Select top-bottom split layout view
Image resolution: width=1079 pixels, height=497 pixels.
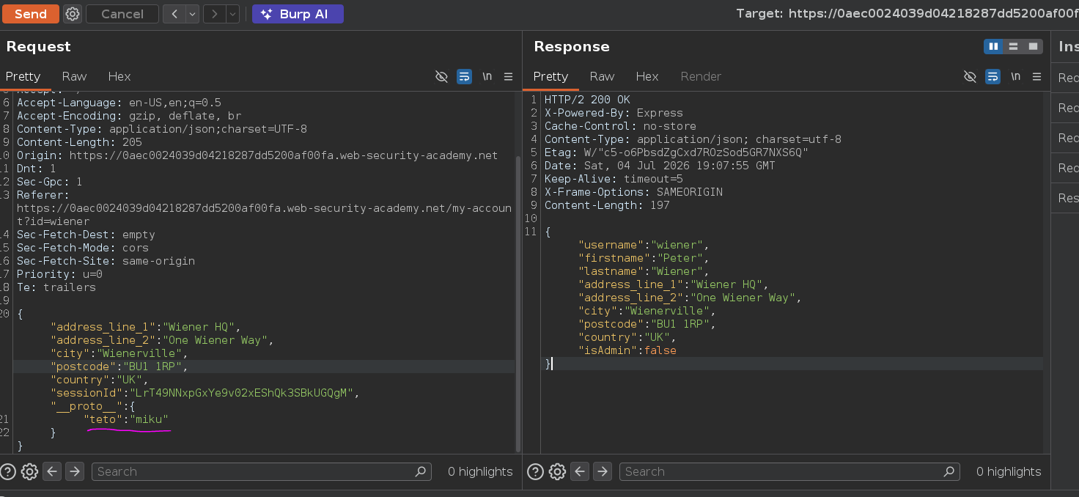[x=1013, y=46]
